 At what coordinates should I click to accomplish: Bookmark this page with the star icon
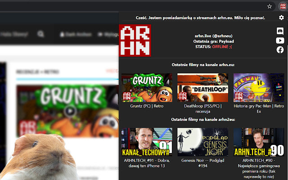pyautogui.click(x=270, y=7)
